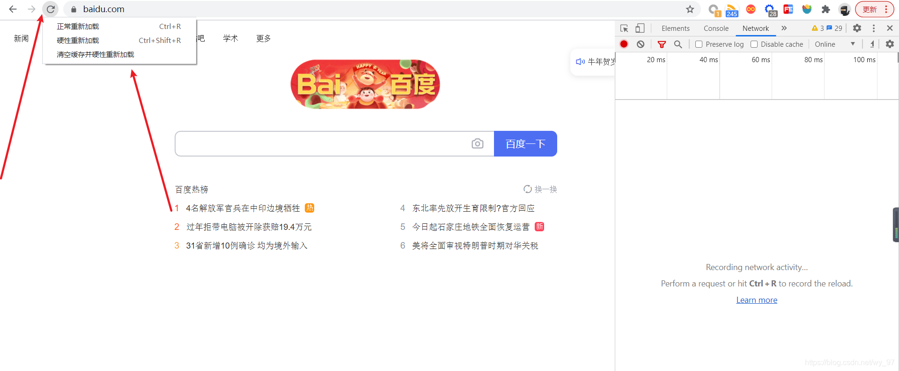Click the messages count icon showing 29
Viewport: 899px width, 371px height.
(x=834, y=29)
